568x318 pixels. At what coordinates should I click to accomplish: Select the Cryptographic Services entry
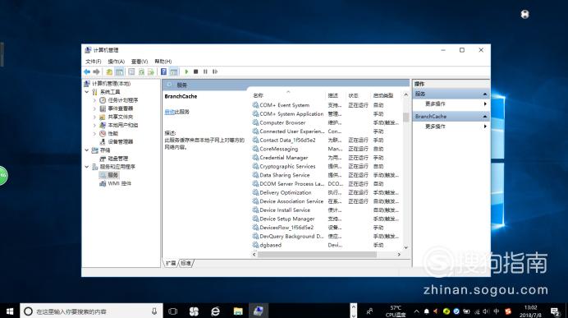click(287, 167)
